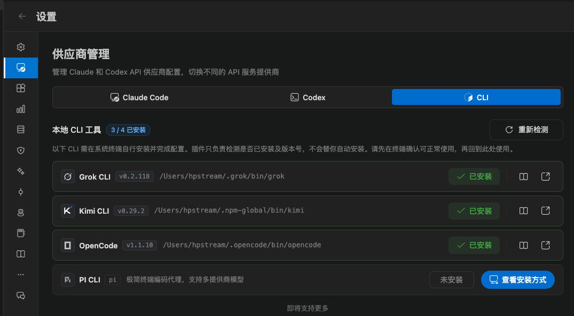The width and height of the screenshot is (574, 316).
Task: Open the notebook sidebar icon
Action: click(21, 233)
